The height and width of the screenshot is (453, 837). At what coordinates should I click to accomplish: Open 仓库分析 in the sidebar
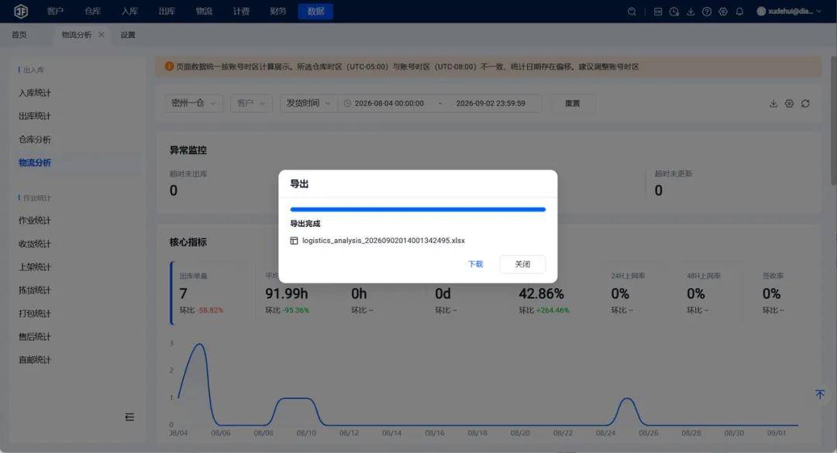click(35, 139)
